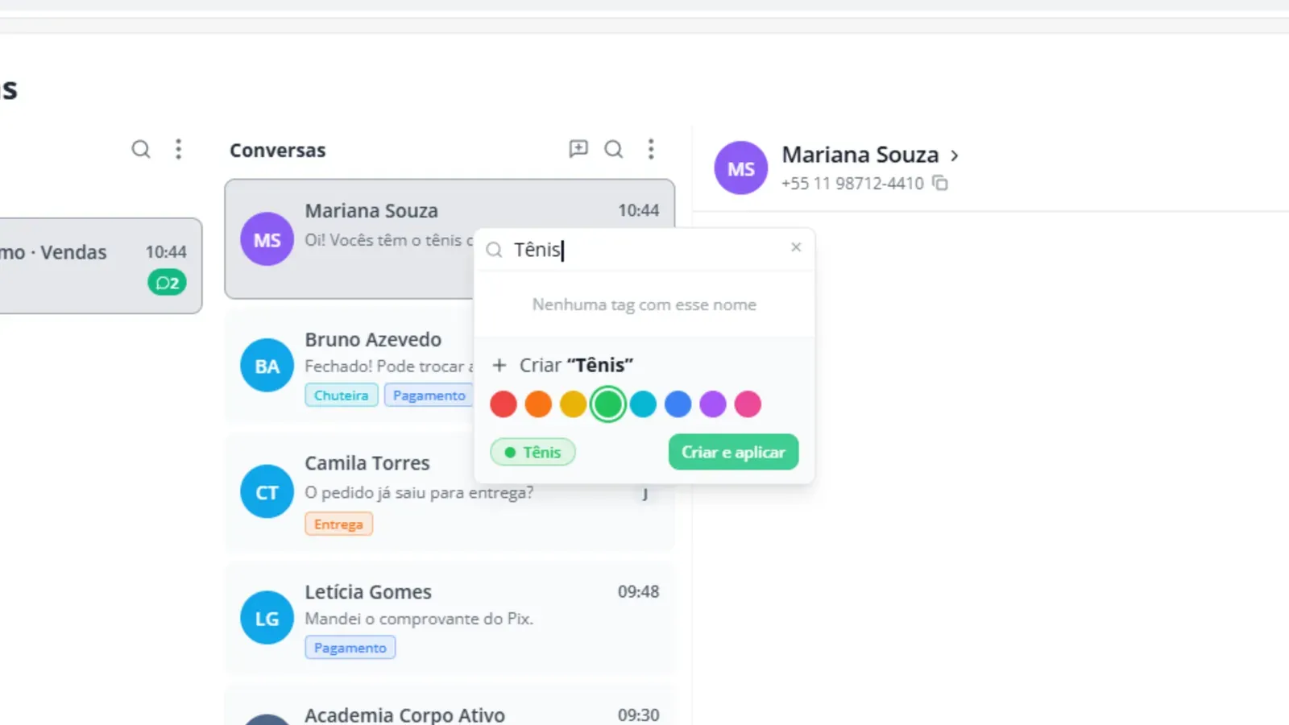Click Mariana Souza name in chat header
This screenshot has width=1289, height=725.
860,155
